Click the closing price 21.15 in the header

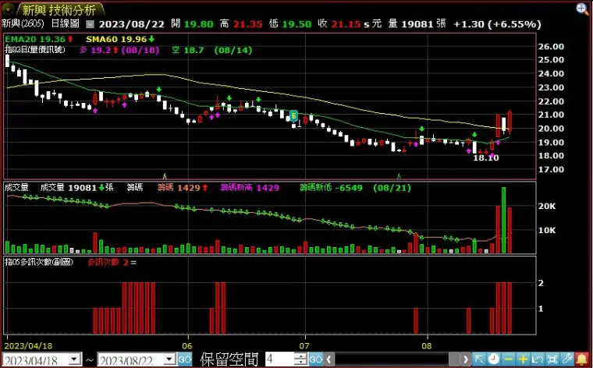point(346,24)
